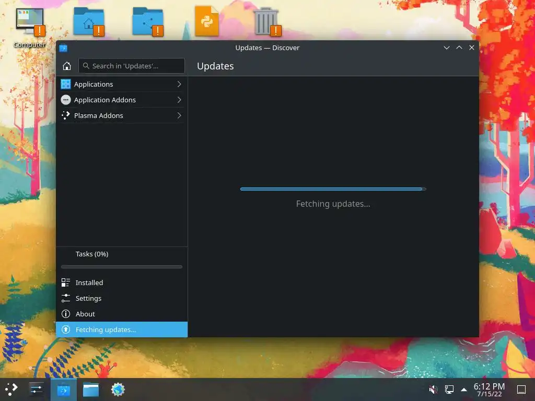Expand hidden system tray icons arrow
The image size is (535, 401).
point(464,390)
